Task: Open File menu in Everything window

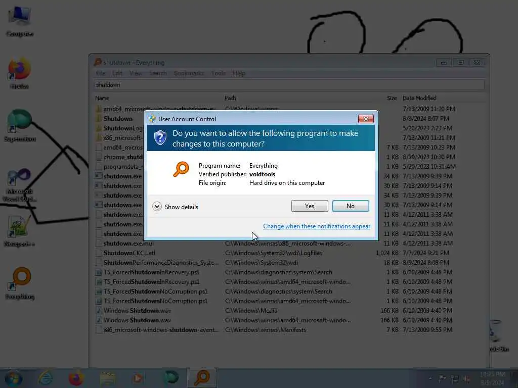Action: [x=101, y=73]
